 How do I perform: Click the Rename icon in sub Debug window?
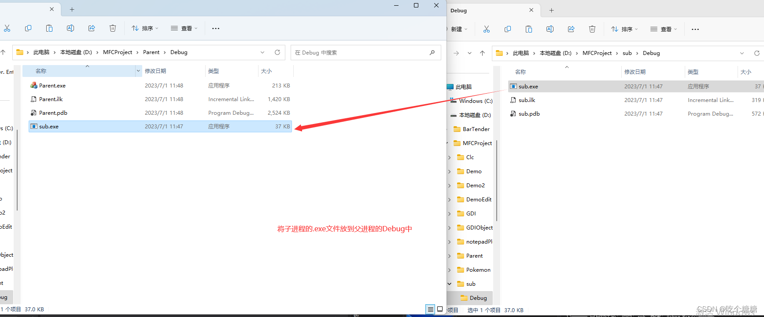(550, 29)
